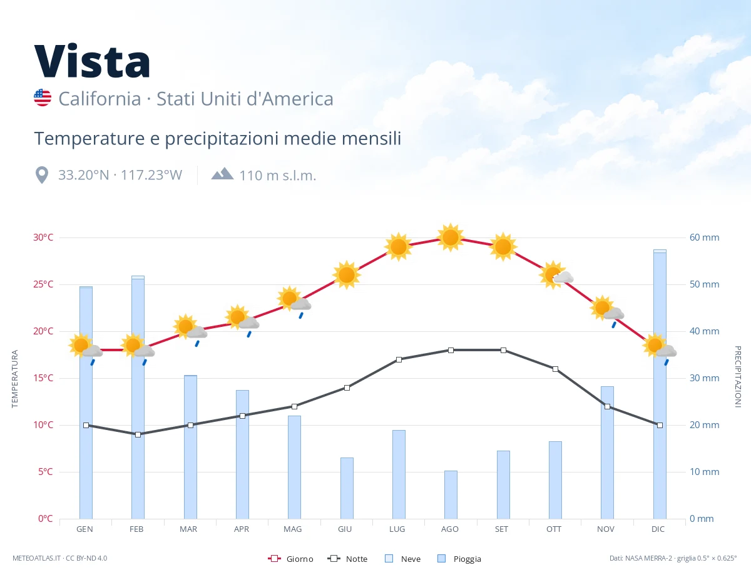Click the location pin icon

[42, 175]
